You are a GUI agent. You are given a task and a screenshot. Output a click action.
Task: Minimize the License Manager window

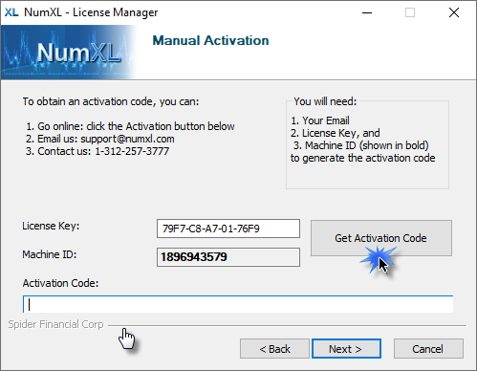(x=367, y=12)
